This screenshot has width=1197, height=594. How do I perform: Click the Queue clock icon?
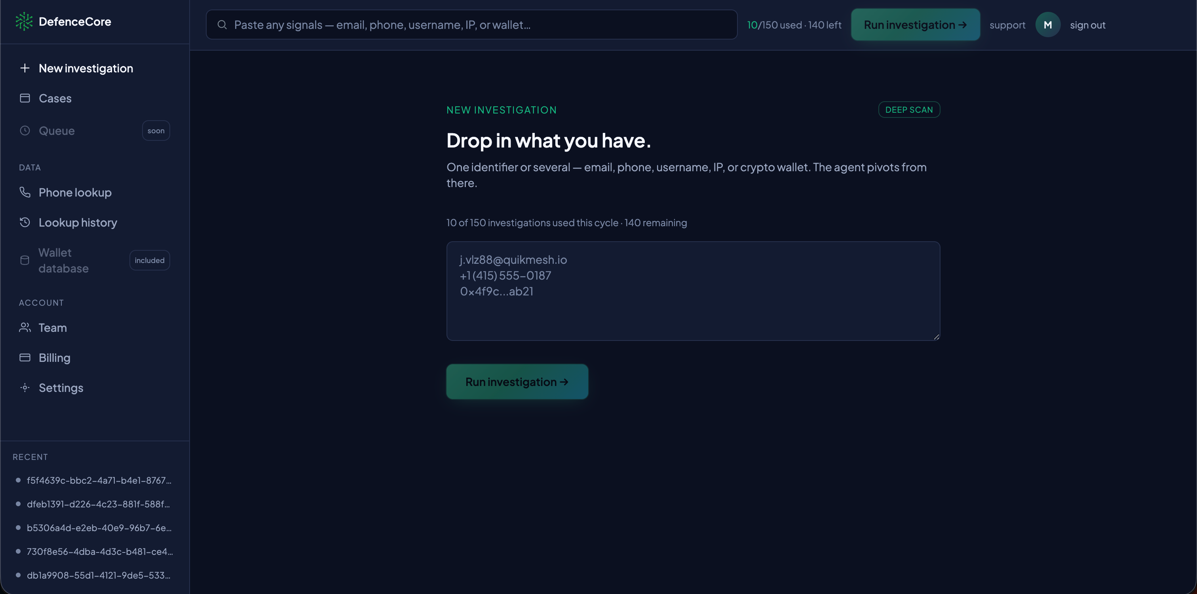pos(25,131)
